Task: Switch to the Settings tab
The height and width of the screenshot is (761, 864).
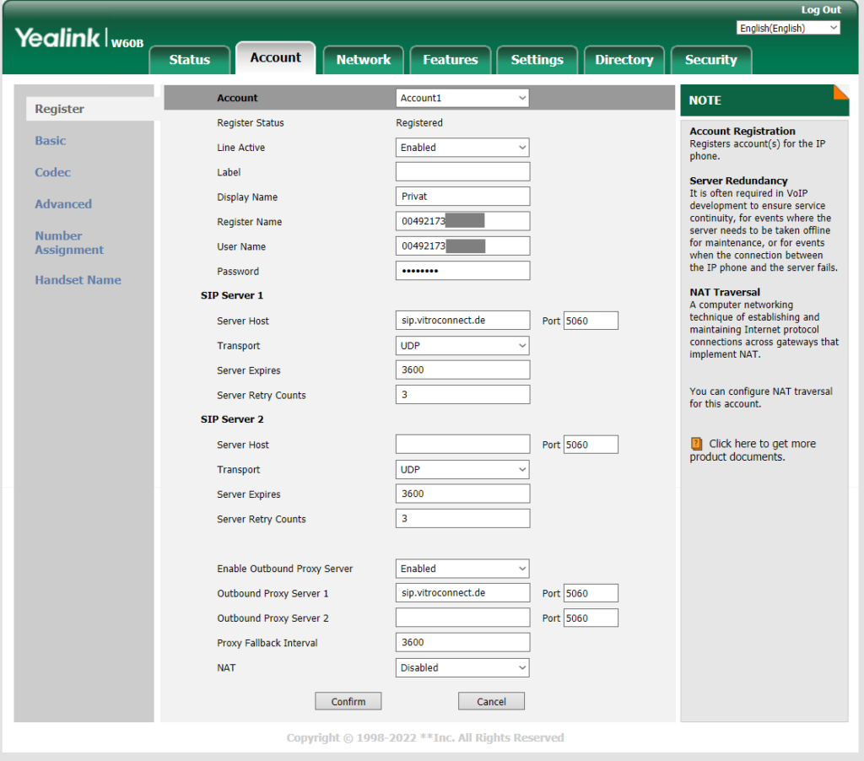Action: [x=537, y=60]
